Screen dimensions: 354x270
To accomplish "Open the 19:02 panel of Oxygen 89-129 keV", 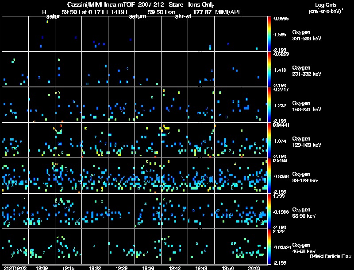I will tap(15, 176).
